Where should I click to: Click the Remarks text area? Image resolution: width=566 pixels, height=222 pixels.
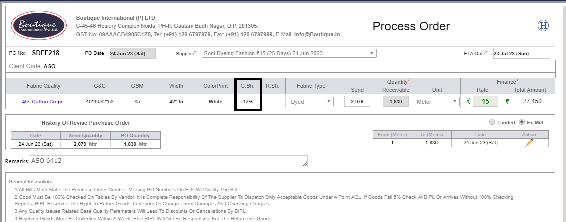[x=169, y=161]
